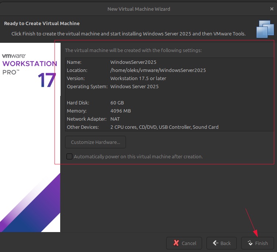Click the VMware Workstation Pro logo
Screen dimensions: 277x252
30,63
